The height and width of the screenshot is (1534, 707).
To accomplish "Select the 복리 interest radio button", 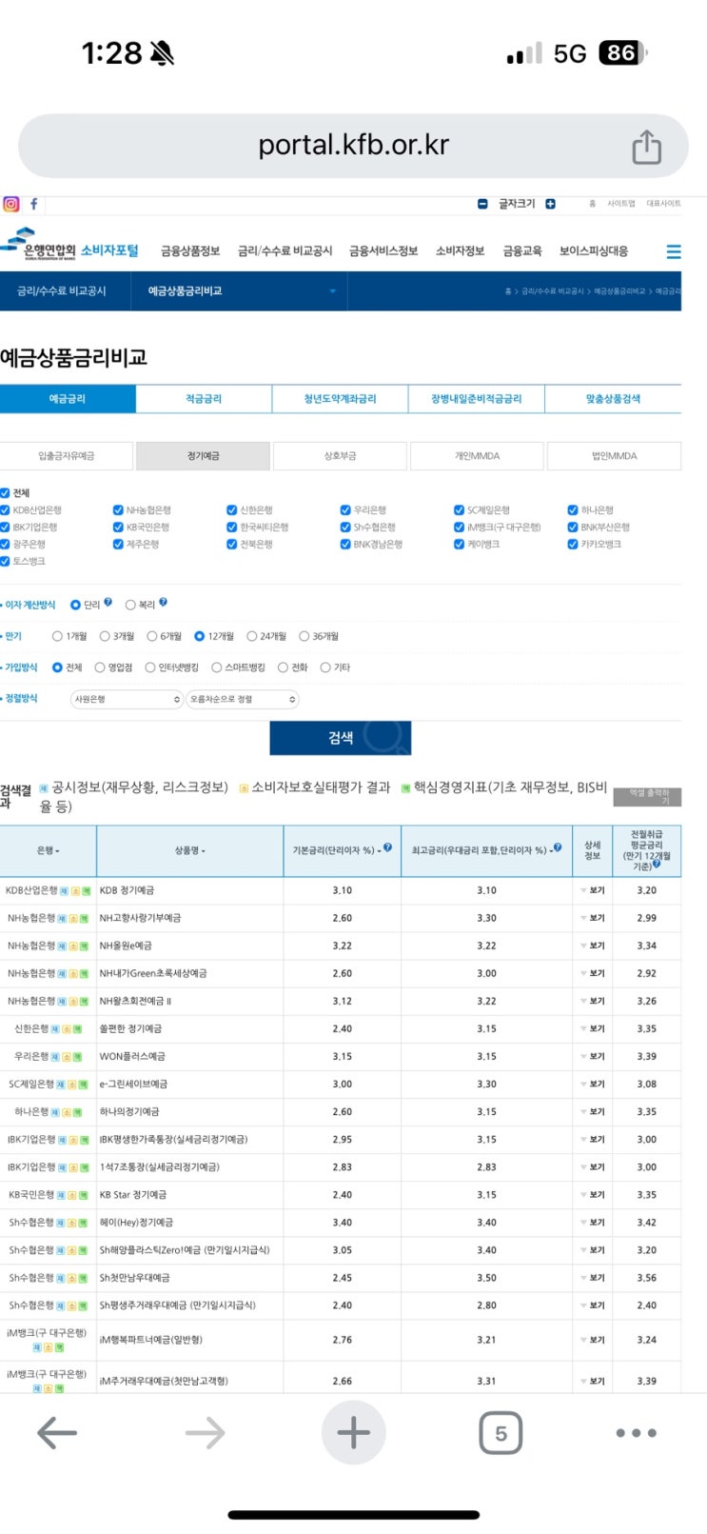I will coord(130,605).
